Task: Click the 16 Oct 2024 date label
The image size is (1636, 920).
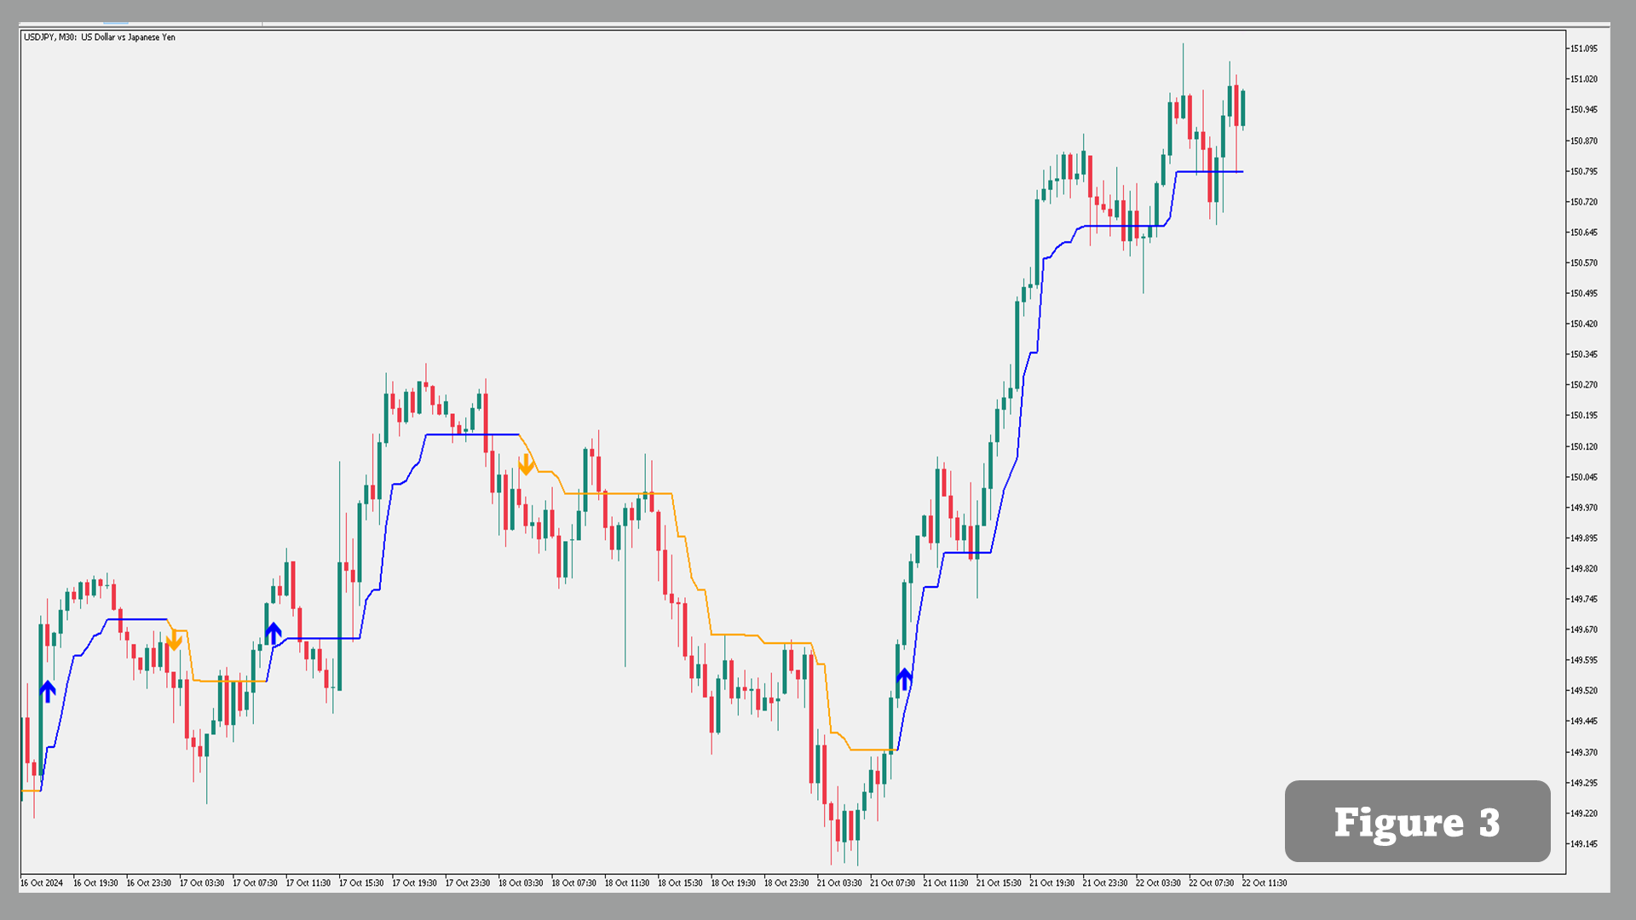Action: (x=42, y=883)
